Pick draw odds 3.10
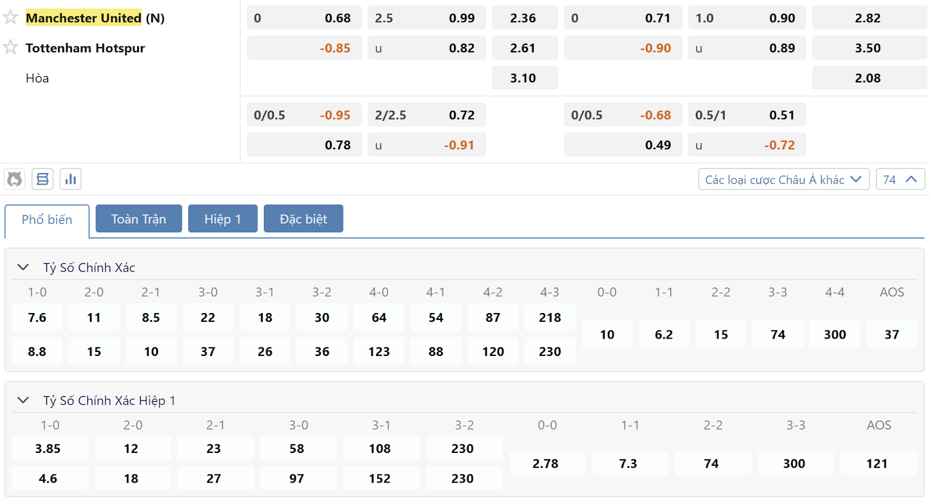Image resolution: width=930 pixels, height=500 pixels. coord(525,78)
